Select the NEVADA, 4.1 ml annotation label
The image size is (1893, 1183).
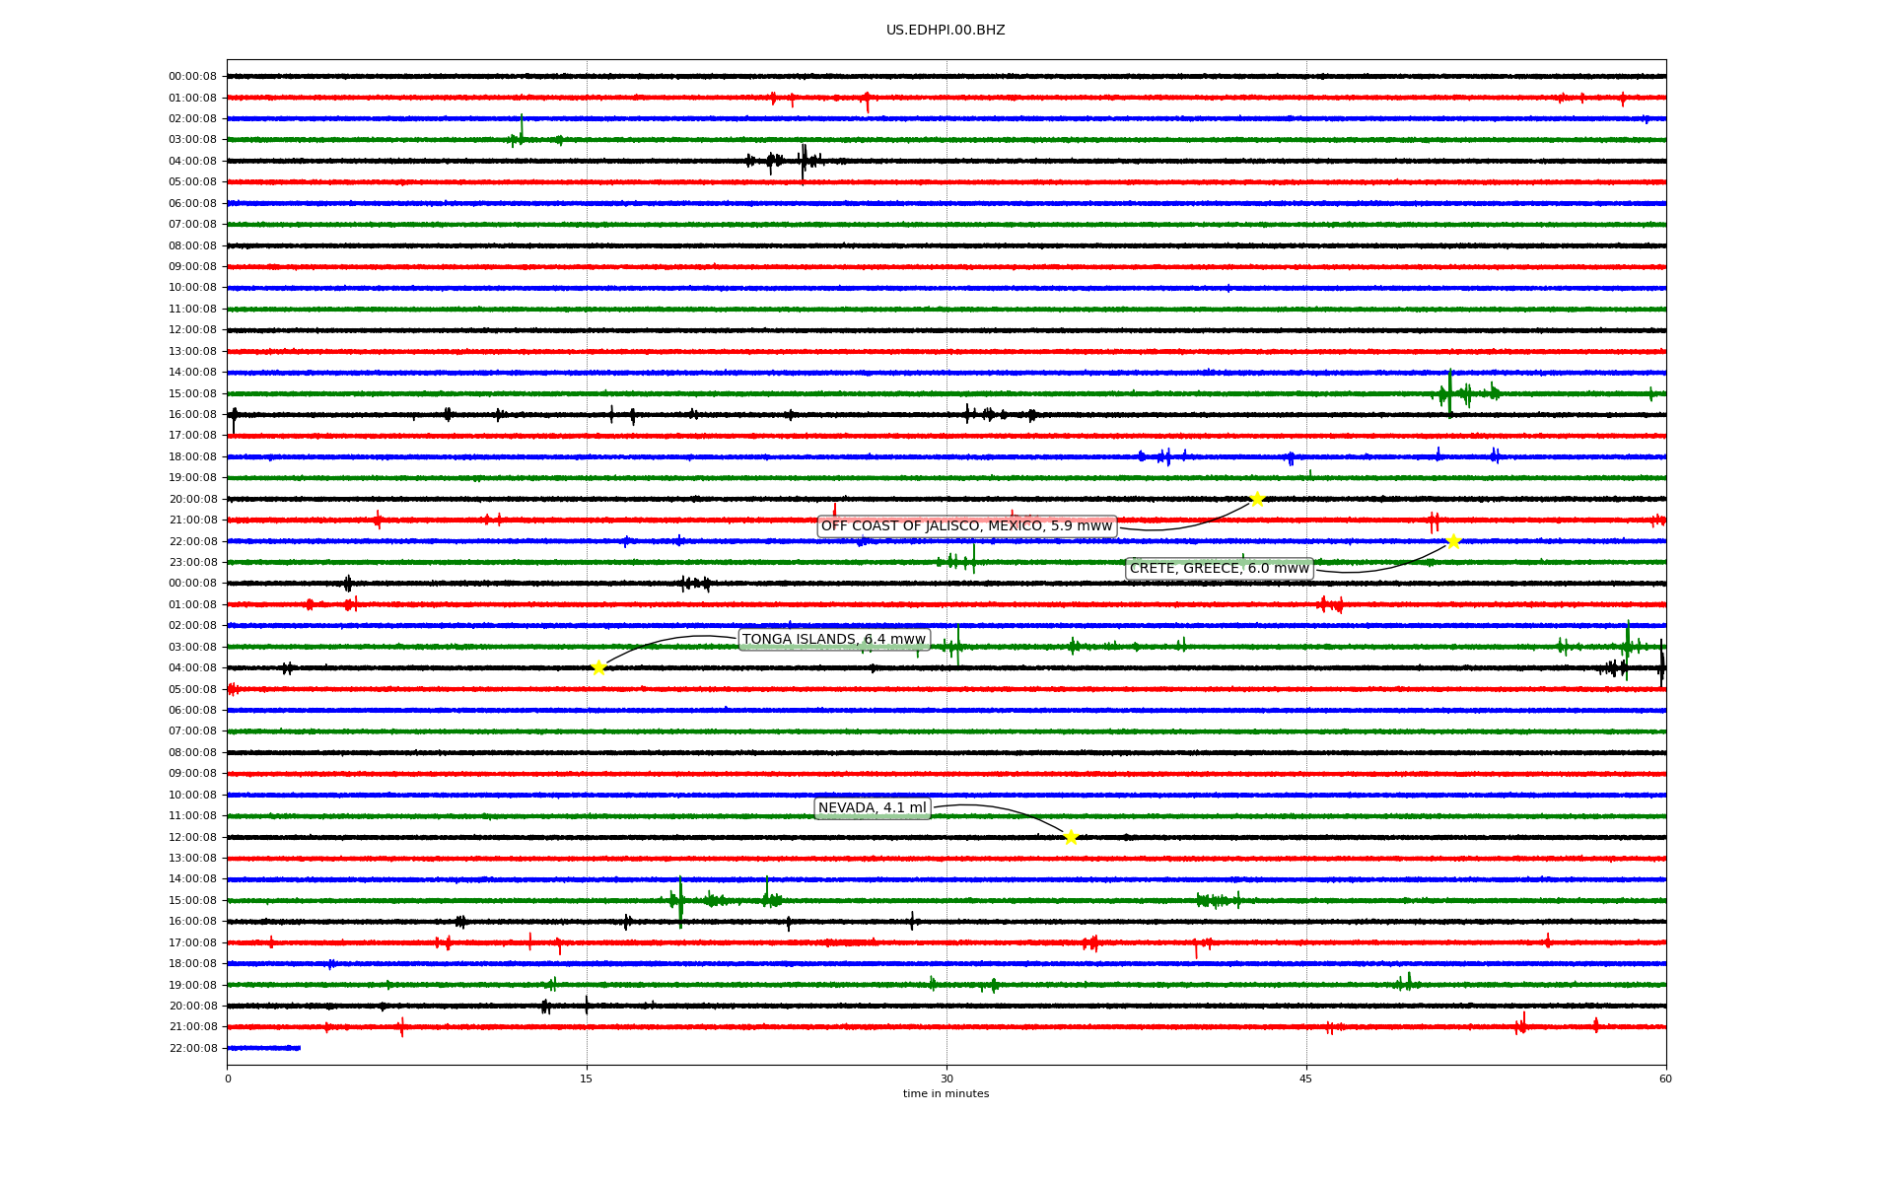(873, 808)
